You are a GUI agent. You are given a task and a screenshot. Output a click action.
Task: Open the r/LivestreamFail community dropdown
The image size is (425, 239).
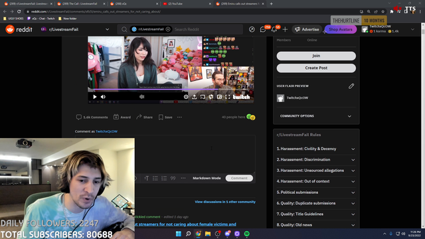[x=75, y=29]
